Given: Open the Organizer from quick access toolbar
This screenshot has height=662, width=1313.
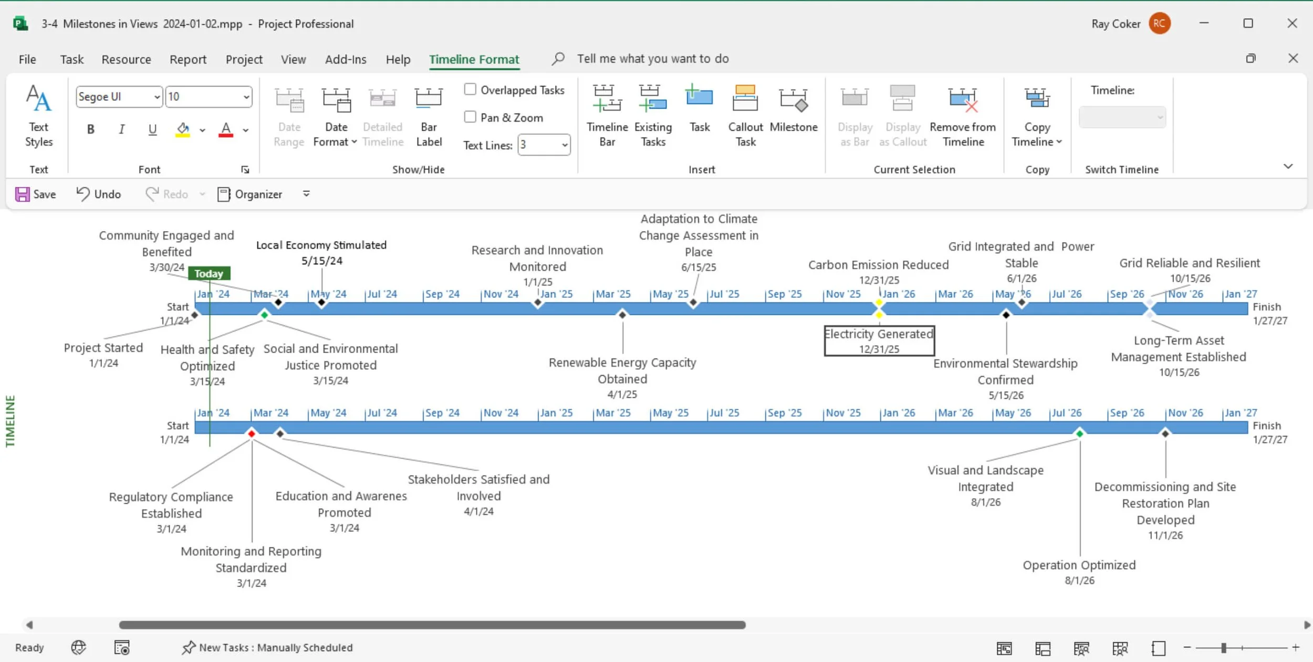Looking at the screenshot, I should click(250, 194).
